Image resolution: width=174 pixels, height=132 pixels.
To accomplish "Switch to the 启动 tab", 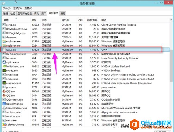I will pyautogui.click(x=36, y=14).
